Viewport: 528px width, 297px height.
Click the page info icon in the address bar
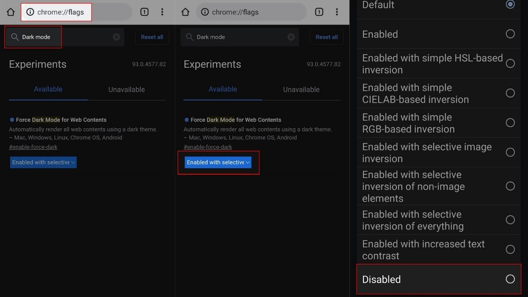(29, 12)
